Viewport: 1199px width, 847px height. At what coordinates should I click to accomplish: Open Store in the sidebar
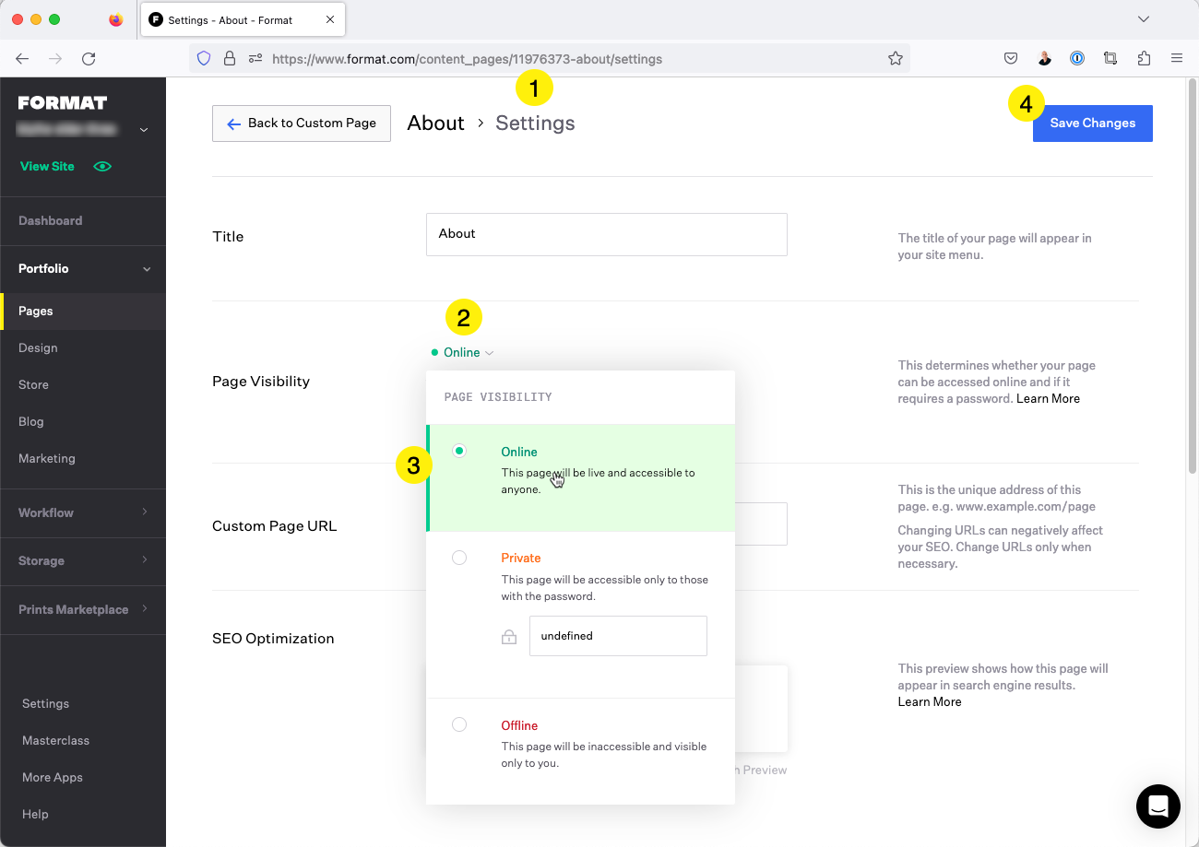tap(33, 384)
